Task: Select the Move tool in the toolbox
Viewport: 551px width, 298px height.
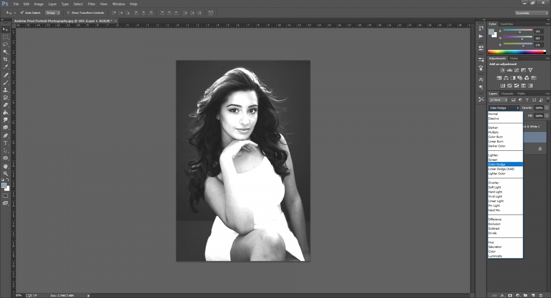Action: pos(6,29)
